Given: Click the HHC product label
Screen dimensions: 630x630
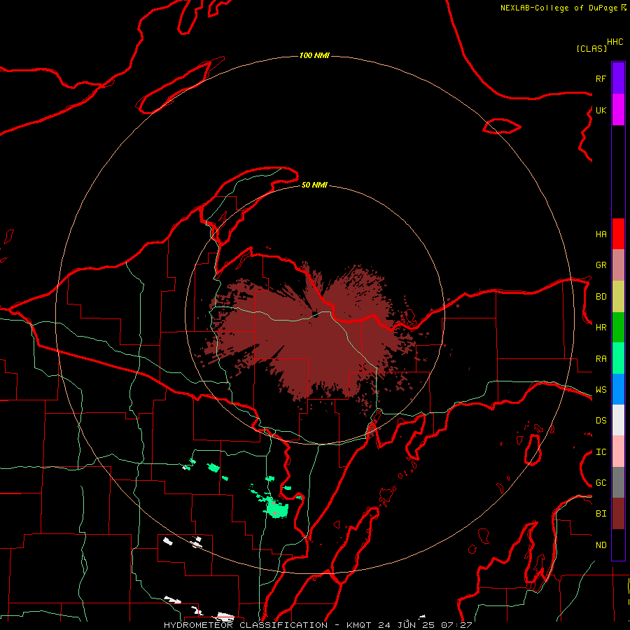Looking at the screenshot, I should (615, 42).
